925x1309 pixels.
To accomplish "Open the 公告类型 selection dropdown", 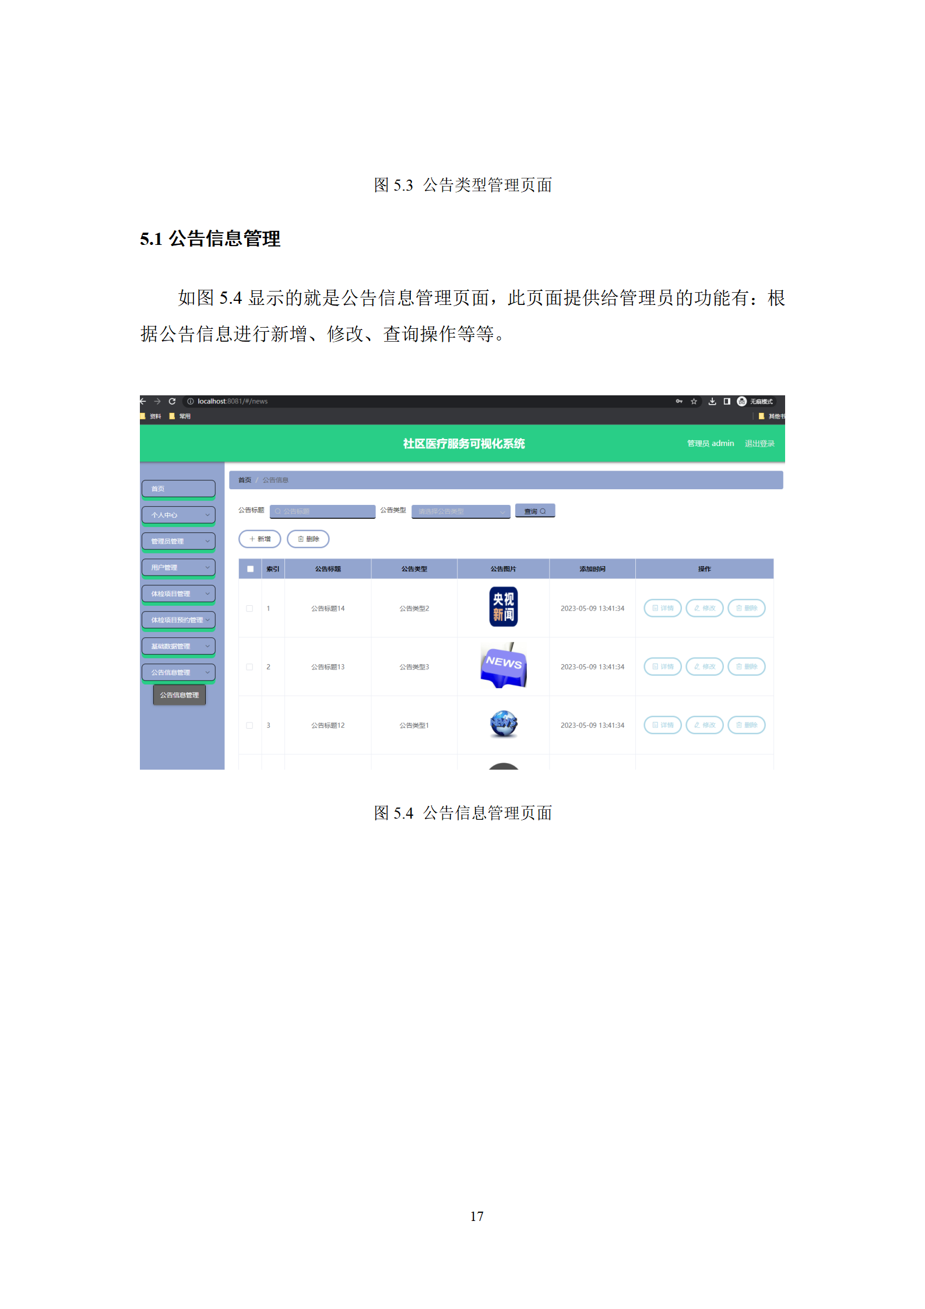I will click(x=460, y=511).
